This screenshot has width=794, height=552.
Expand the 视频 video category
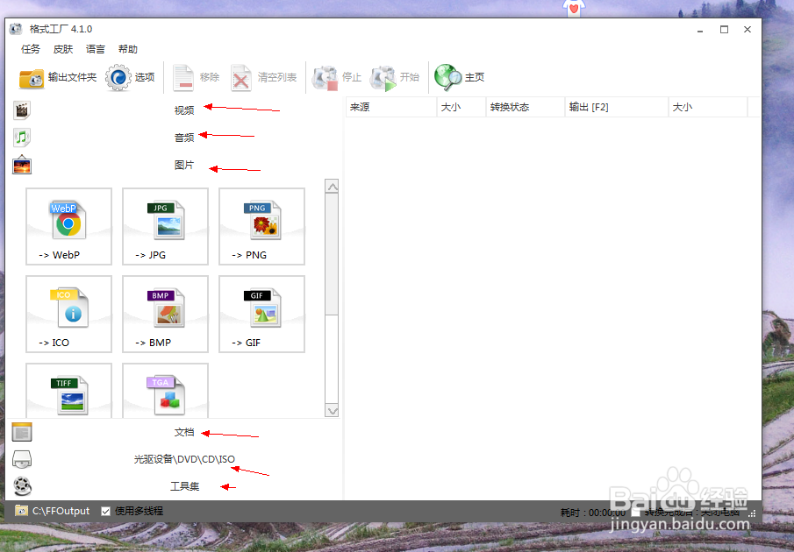point(184,110)
